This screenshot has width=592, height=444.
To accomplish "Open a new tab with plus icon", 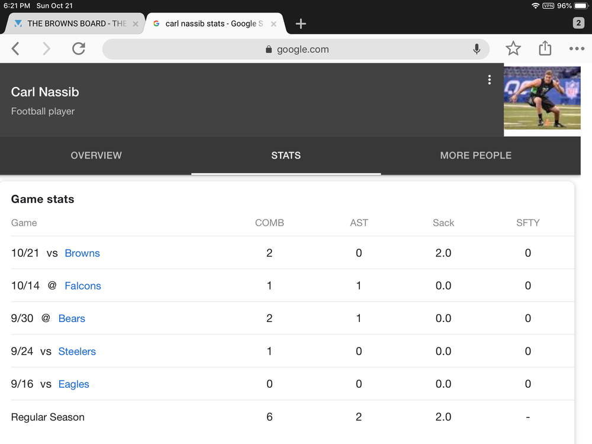I will [x=301, y=24].
